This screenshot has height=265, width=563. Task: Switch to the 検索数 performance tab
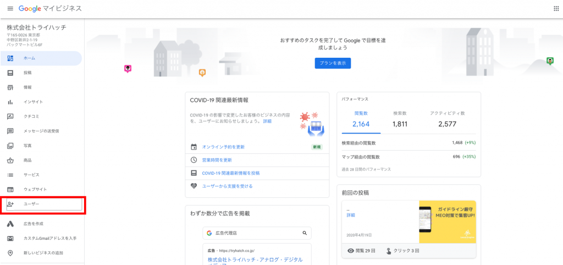(x=400, y=119)
